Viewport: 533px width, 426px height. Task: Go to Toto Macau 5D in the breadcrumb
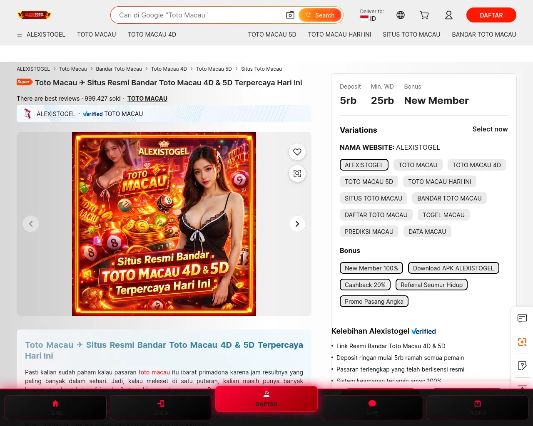coord(214,69)
